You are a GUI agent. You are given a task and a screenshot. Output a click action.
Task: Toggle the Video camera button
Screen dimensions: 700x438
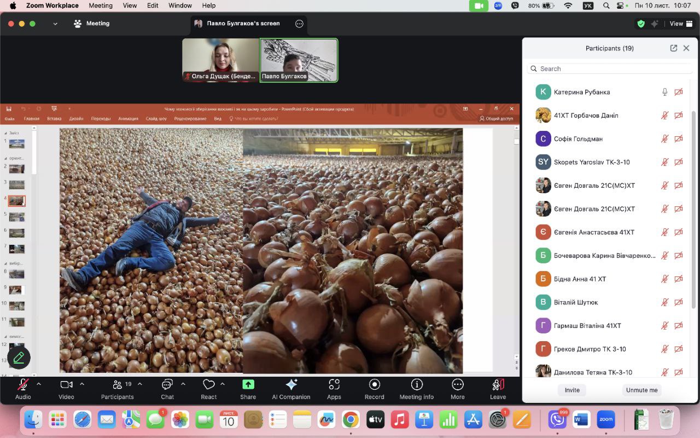66,385
